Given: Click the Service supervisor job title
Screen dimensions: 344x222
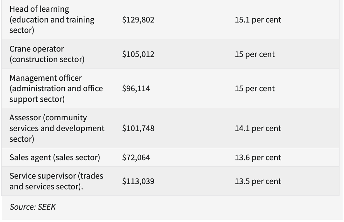Looking at the screenshot, I should click(x=56, y=181).
